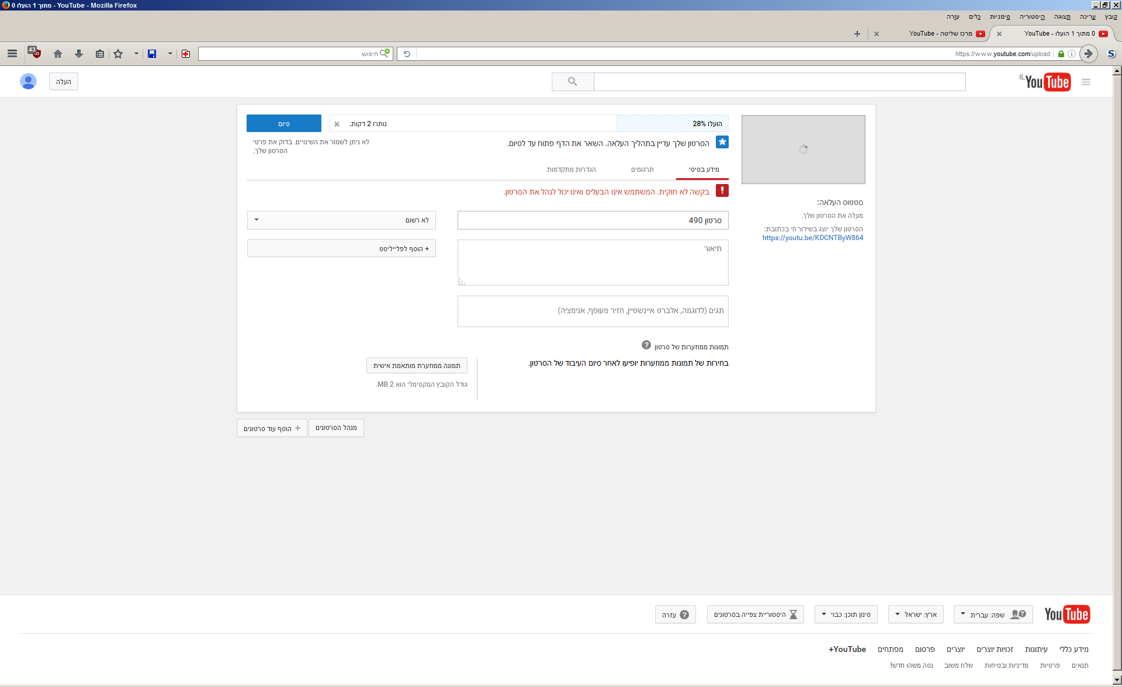Click the thumbnail help question mark icon

[646, 345]
